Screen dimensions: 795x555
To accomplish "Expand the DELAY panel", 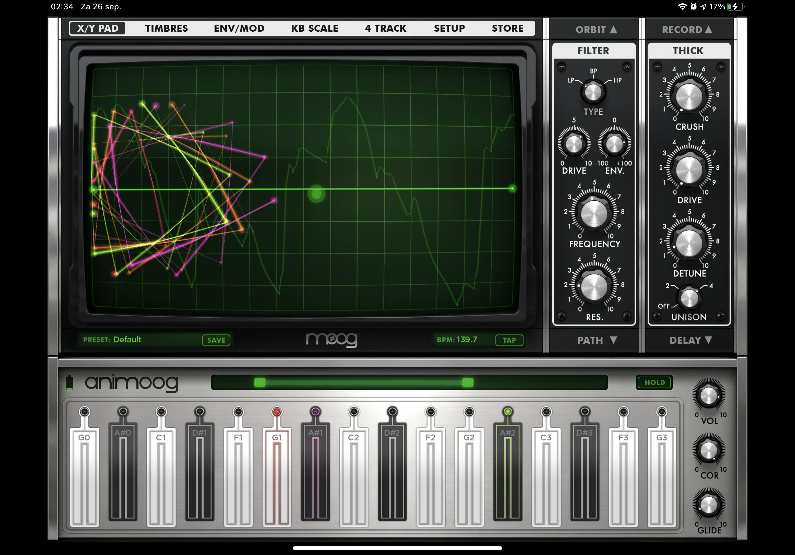I will tap(689, 340).
